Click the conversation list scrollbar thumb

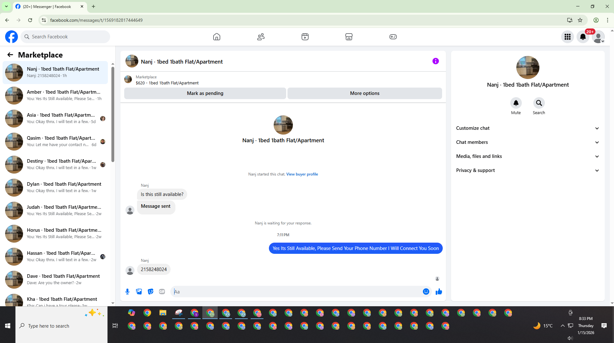113,114
